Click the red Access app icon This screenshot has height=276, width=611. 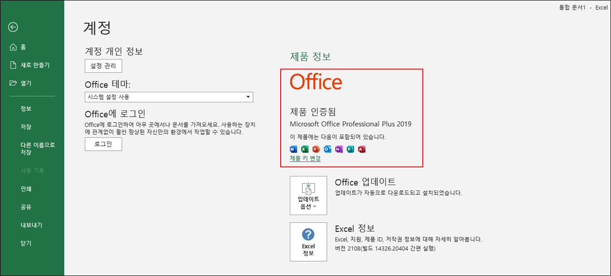tap(361, 149)
